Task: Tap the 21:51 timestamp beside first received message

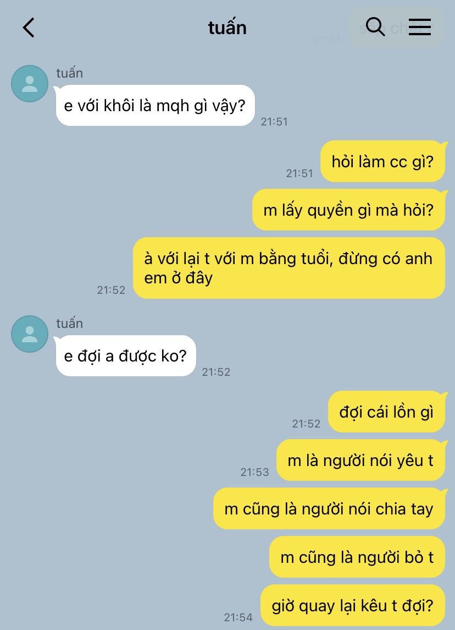Action: coord(274,122)
